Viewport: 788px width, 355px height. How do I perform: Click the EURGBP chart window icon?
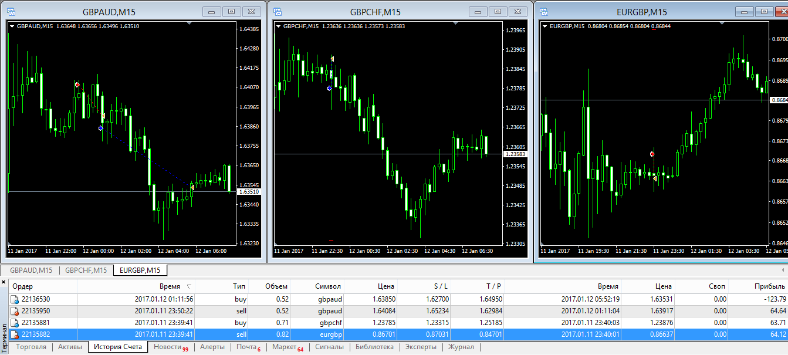point(544,11)
